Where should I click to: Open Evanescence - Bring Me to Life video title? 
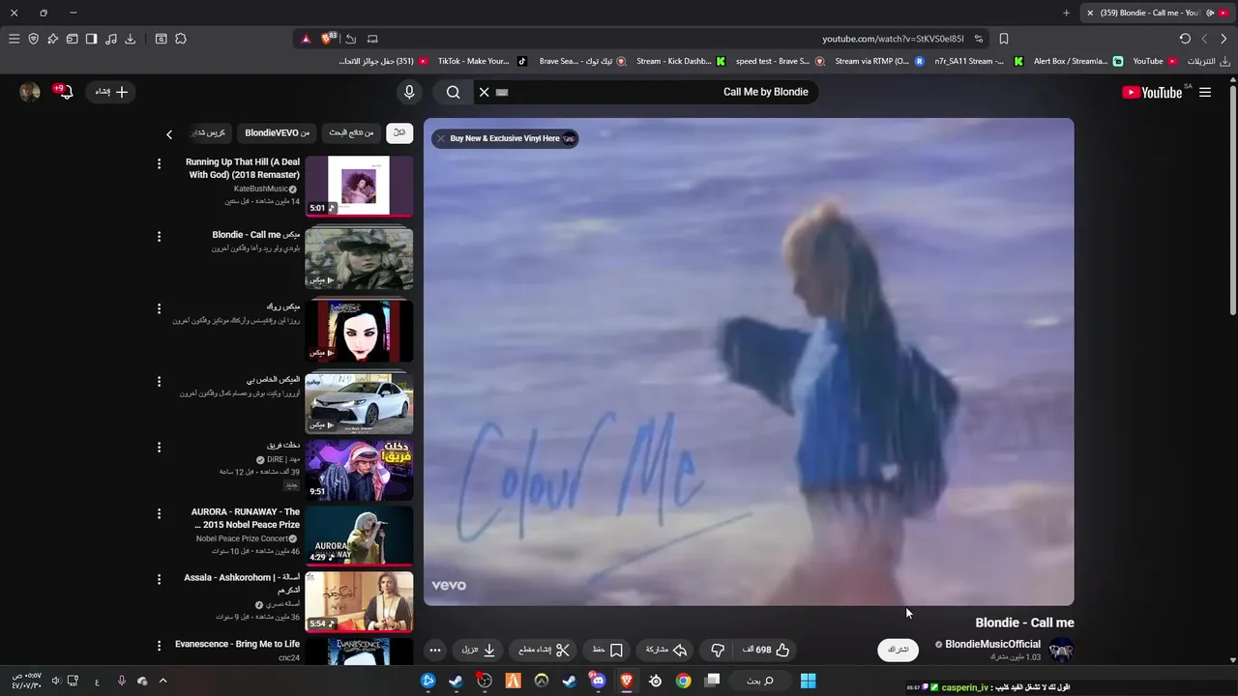237,644
